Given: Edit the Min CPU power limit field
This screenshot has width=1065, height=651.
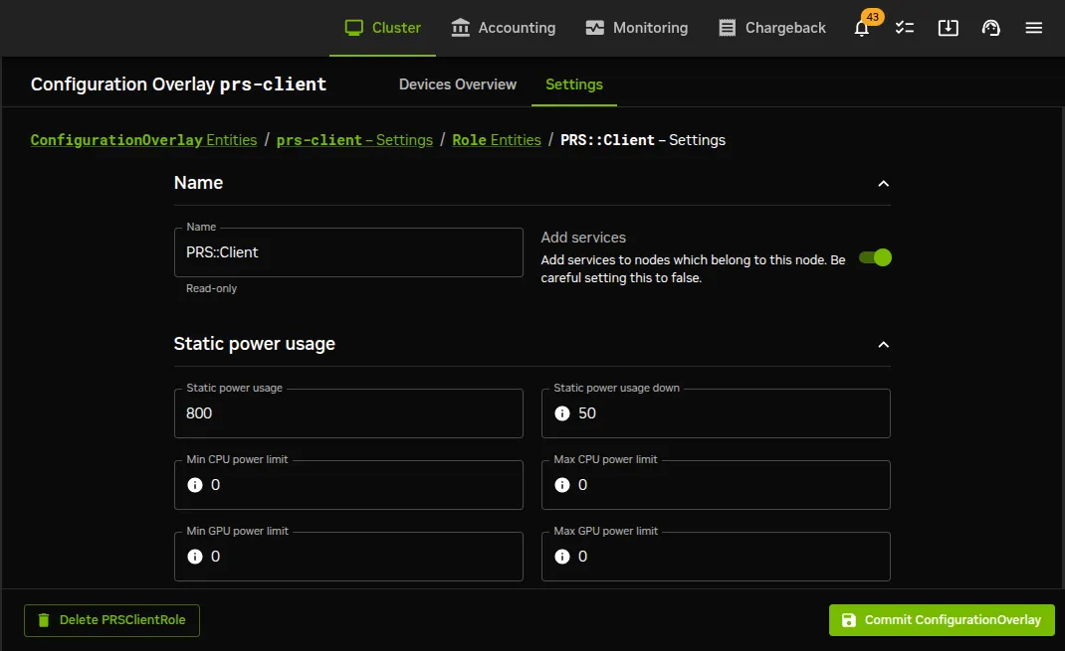Looking at the screenshot, I should tap(348, 485).
